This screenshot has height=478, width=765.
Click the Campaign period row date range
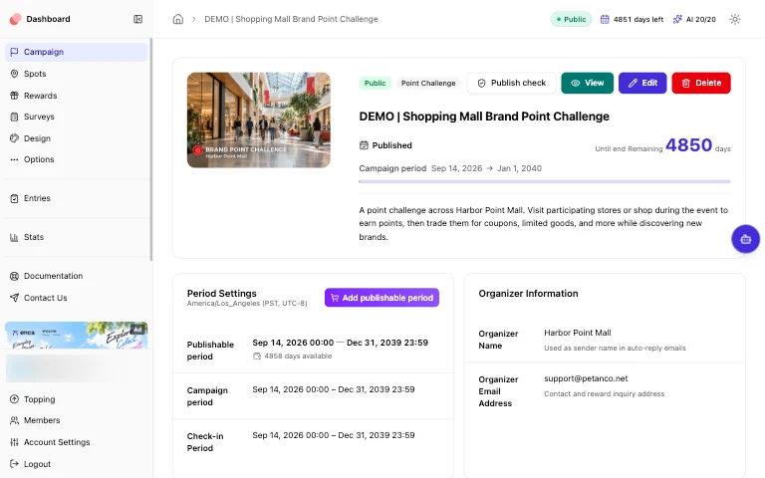(x=334, y=389)
